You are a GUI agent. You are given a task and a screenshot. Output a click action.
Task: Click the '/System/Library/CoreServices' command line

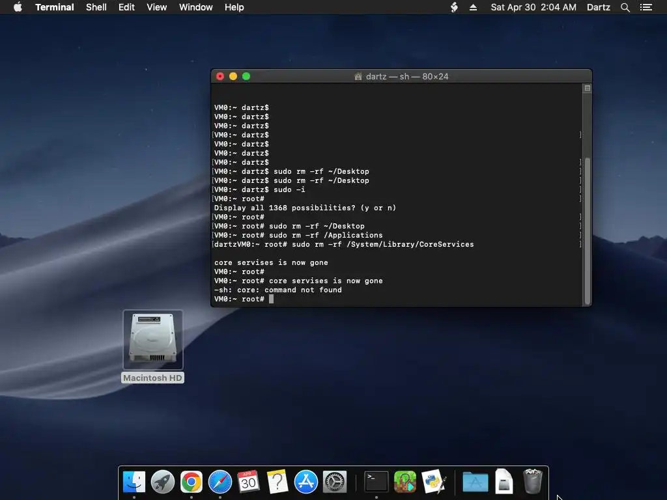click(x=344, y=245)
